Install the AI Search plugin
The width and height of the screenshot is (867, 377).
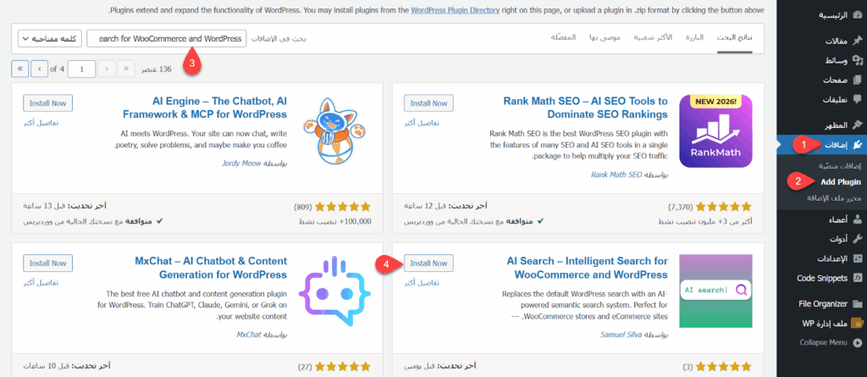tap(428, 263)
